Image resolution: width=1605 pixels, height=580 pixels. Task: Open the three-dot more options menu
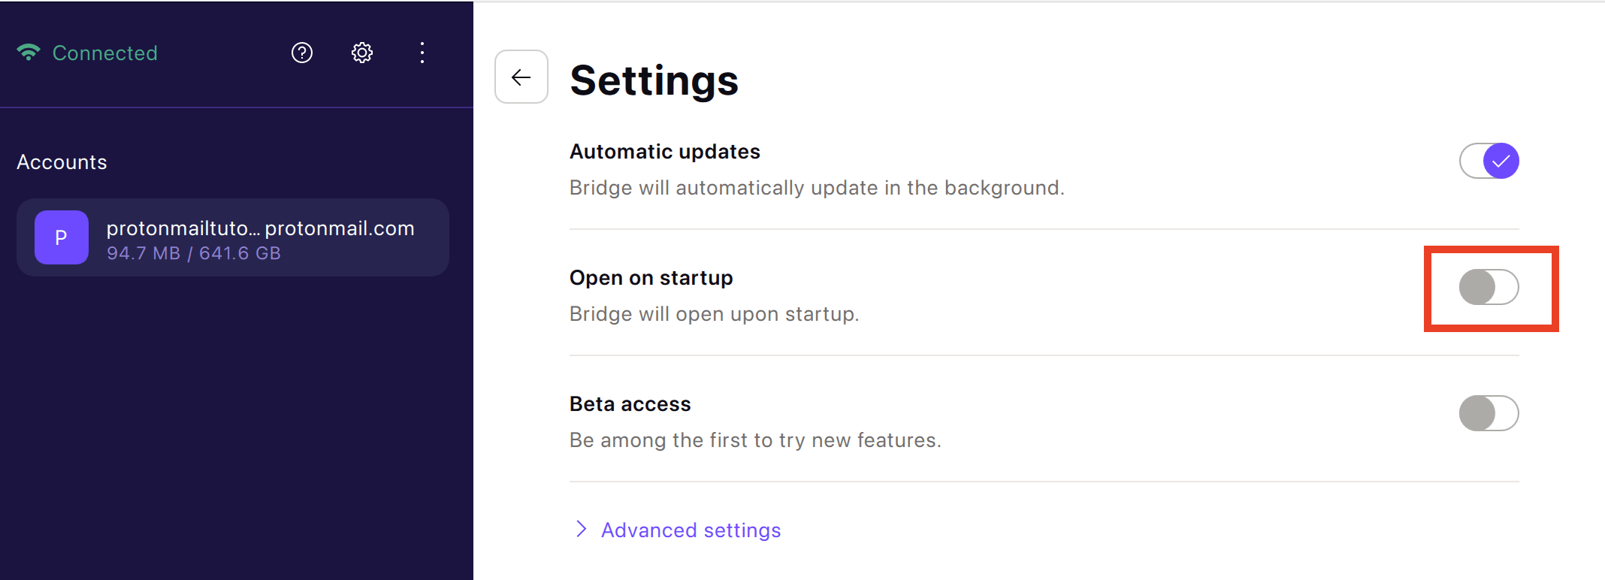click(422, 53)
